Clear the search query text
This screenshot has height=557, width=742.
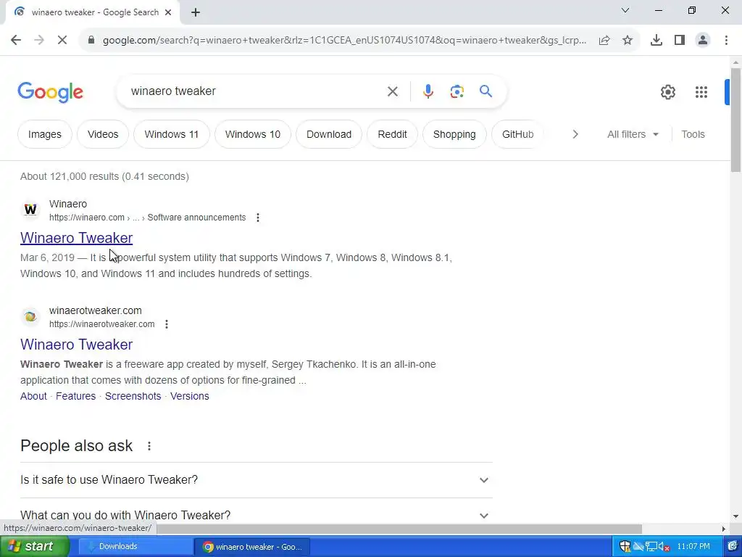click(x=392, y=91)
